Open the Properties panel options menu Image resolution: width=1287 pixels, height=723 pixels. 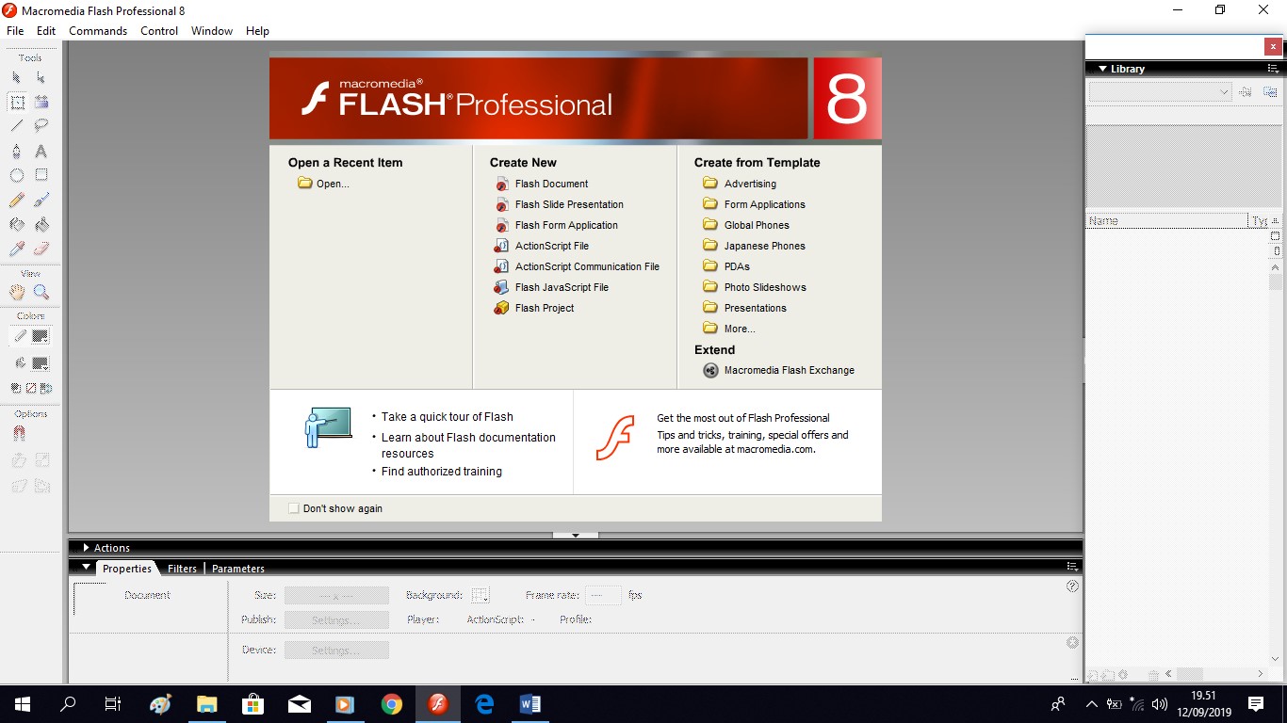1072,567
